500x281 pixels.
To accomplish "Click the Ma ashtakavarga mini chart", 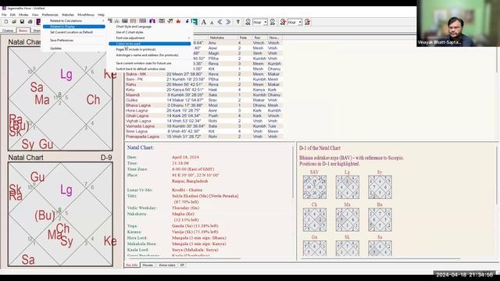I will 347,220.
